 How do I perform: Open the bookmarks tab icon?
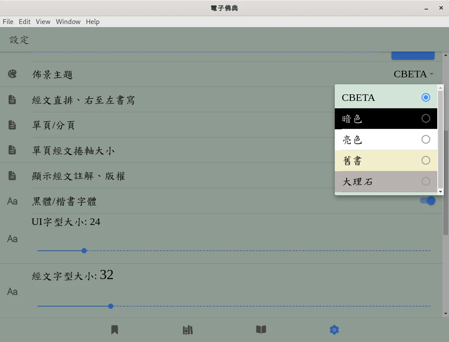pyautogui.click(x=115, y=330)
